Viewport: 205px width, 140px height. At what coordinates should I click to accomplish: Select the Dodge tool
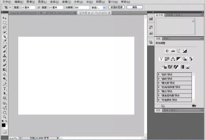click(4, 79)
